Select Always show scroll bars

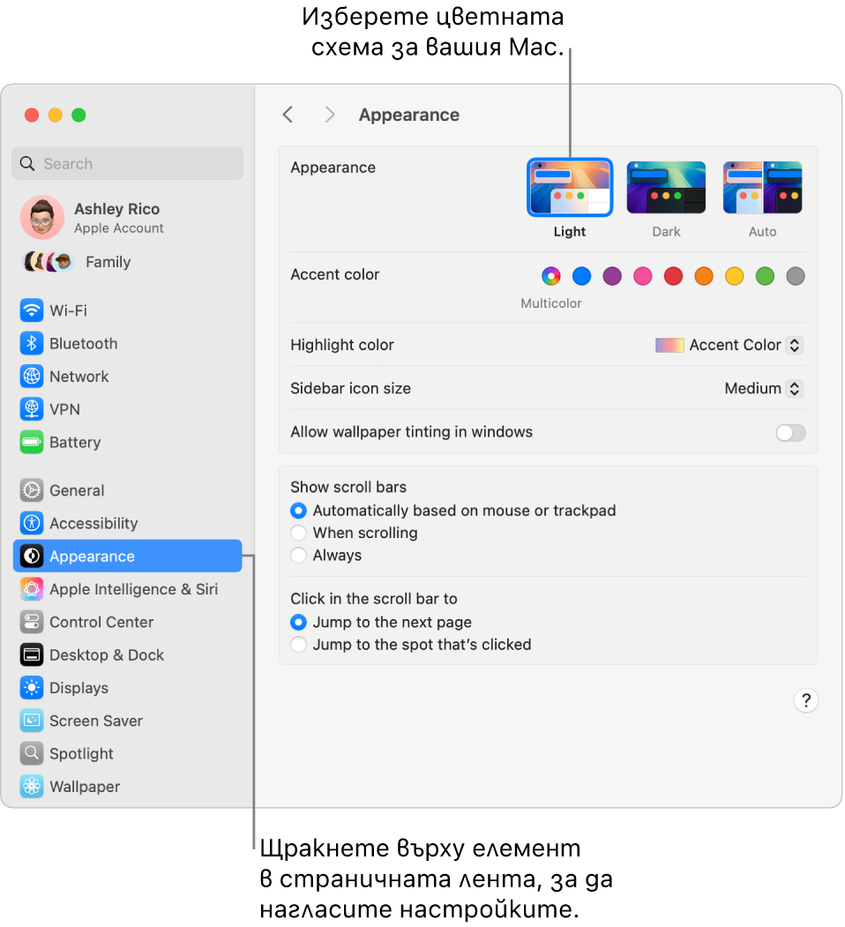coord(299,555)
